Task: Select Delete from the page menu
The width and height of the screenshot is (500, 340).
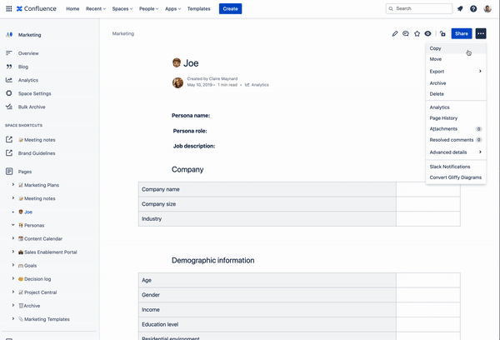Action: (456, 94)
